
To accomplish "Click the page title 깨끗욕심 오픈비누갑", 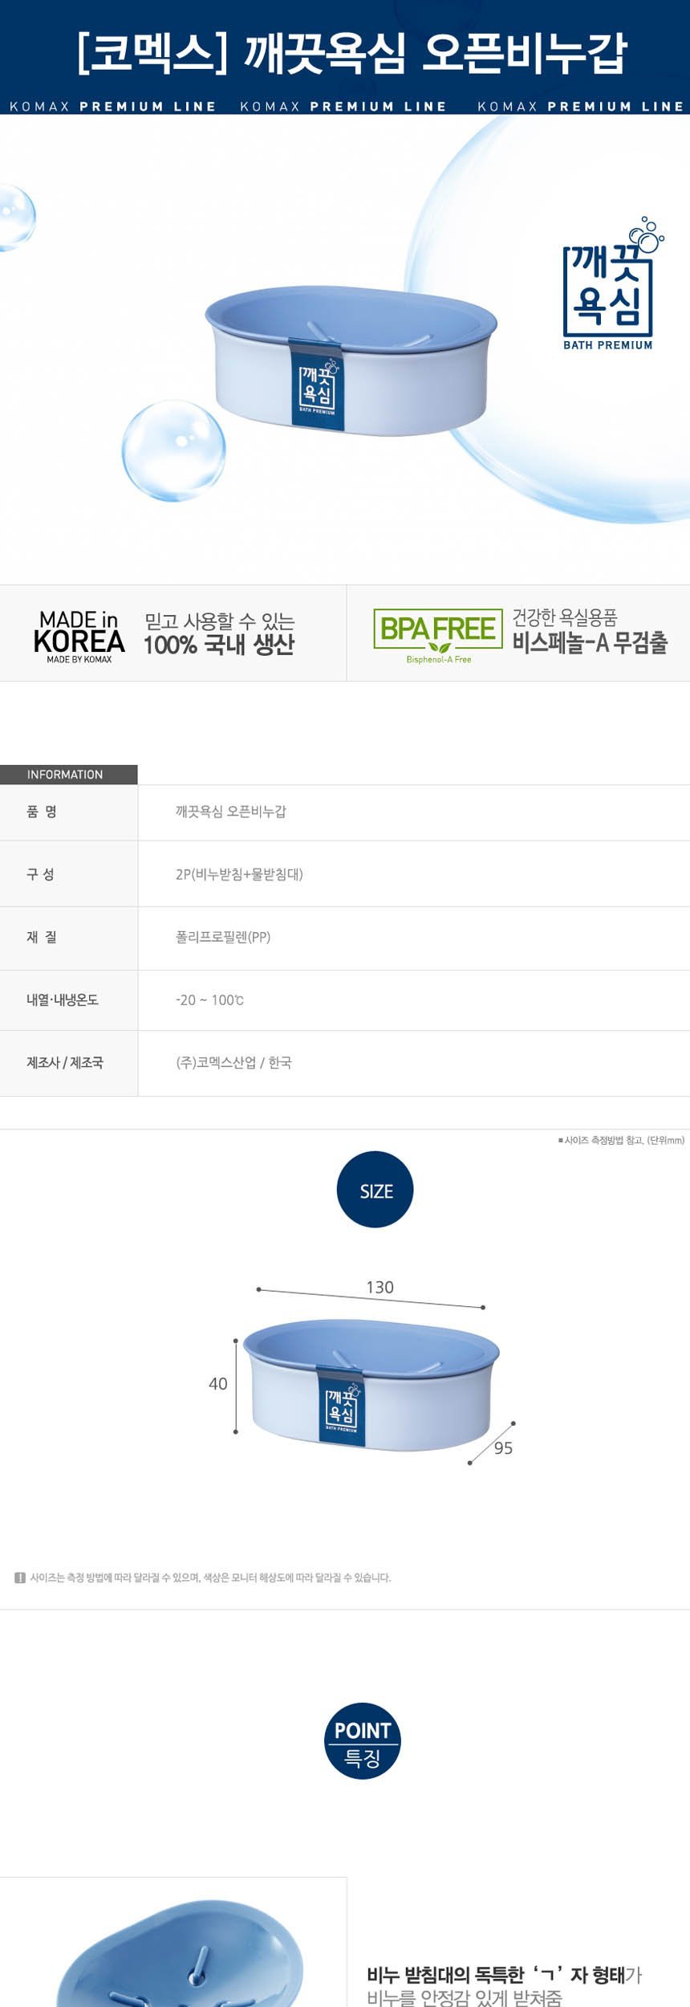I will click(x=351, y=54).
